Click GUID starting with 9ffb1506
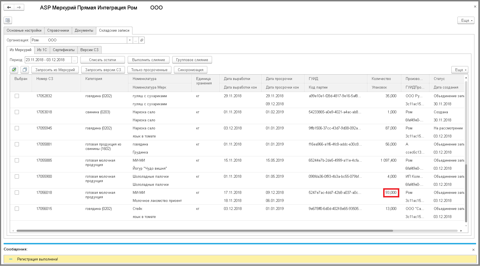The height and width of the screenshot is (266, 480). click(335, 128)
